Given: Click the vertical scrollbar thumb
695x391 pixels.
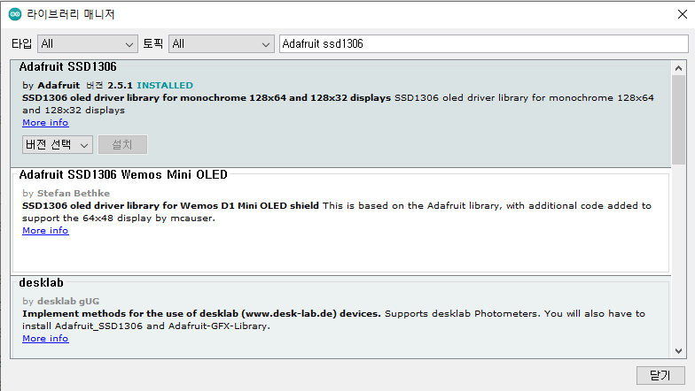Looking at the screenshot, I should [x=678, y=119].
